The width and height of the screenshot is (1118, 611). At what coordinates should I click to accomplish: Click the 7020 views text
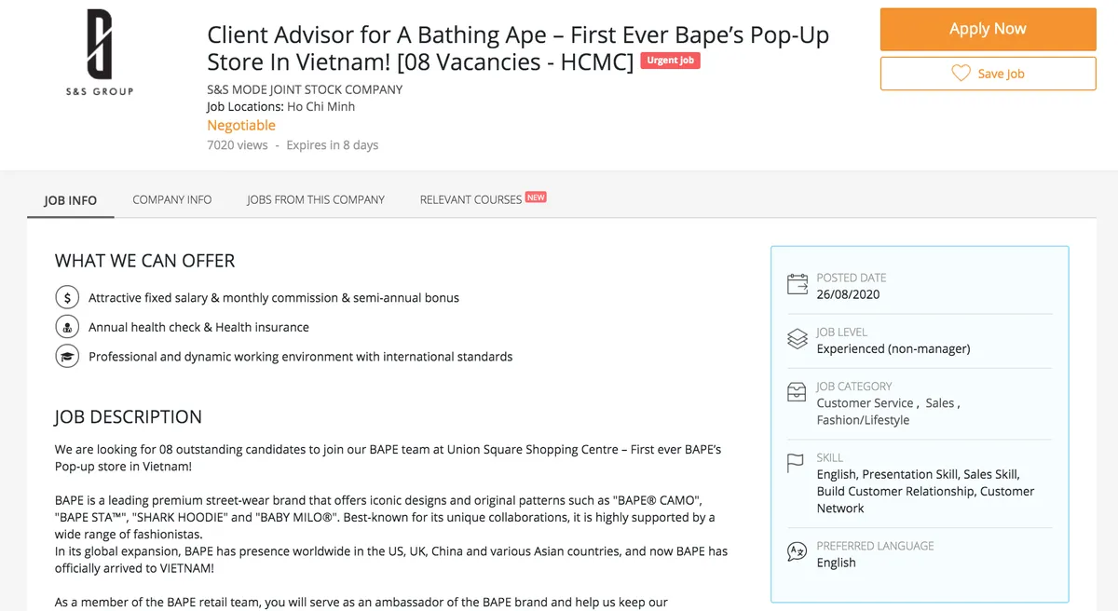tap(238, 145)
